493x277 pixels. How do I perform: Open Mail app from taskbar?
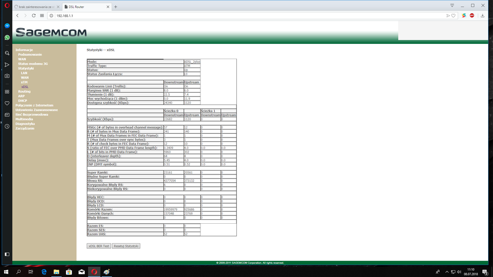pyautogui.click(x=81, y=272)
